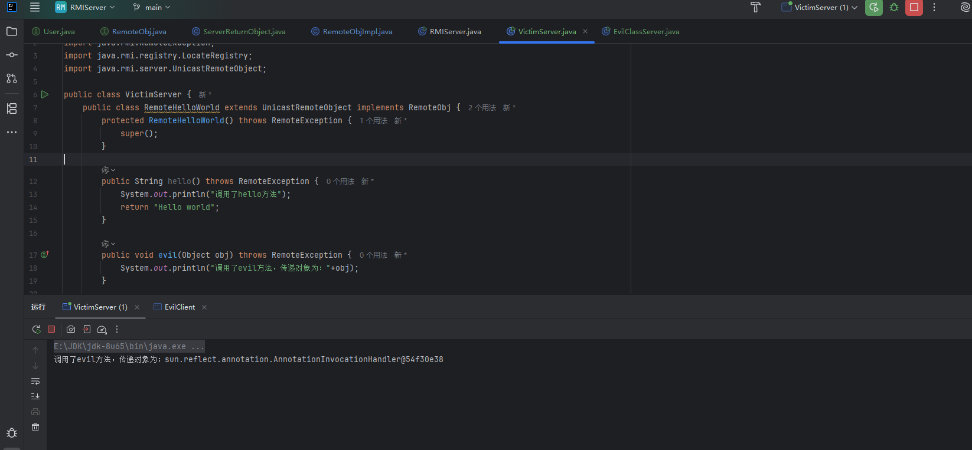Viewport: 972px width, 450px height.
Task: Toggle scroll to end in console
Action: coord(35,396)
